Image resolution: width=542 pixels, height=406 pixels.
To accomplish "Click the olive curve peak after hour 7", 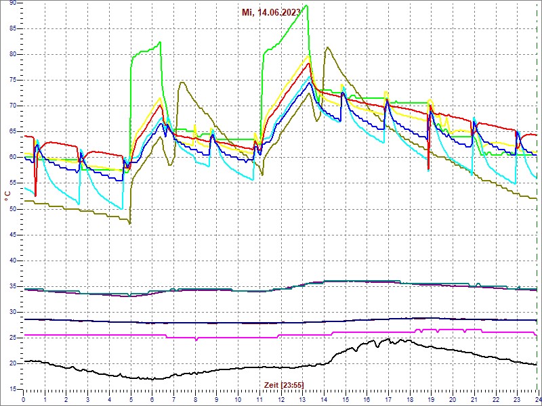I will tap(182, 83).
